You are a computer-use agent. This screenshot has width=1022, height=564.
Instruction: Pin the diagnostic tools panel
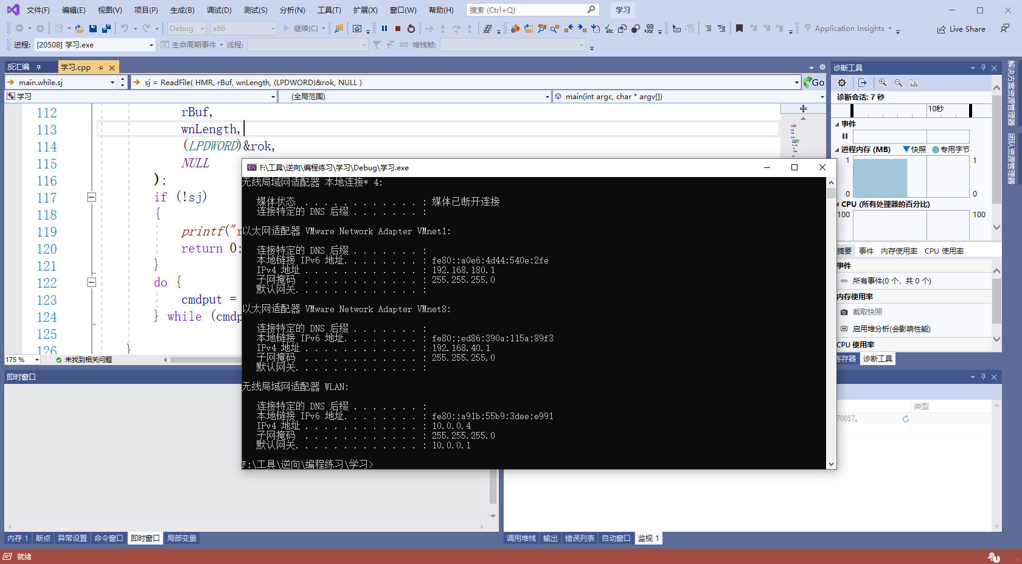pyautogui.click(x=983, y=68)
